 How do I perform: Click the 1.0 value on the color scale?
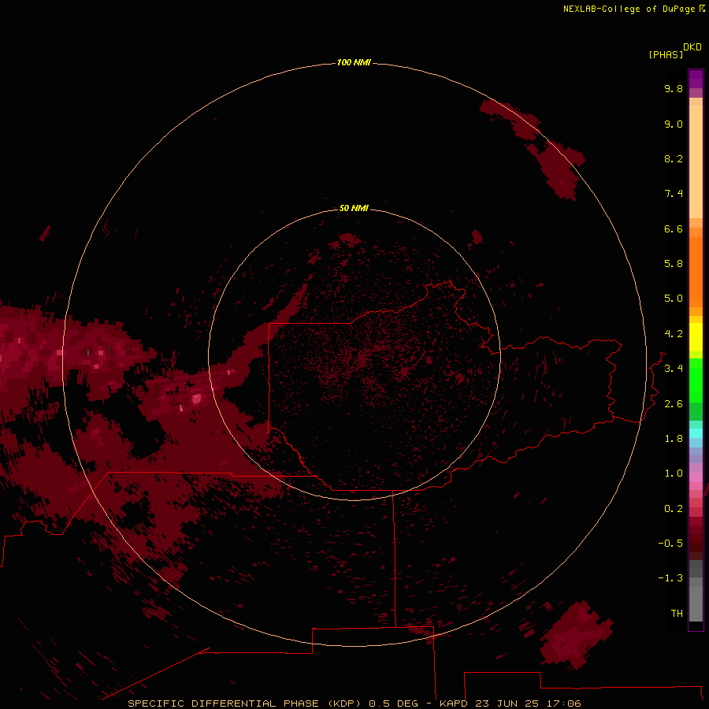tap(674, 473)
